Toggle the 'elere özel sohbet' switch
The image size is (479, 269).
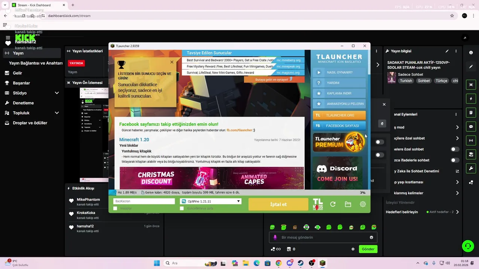pyautogui.click(x=455, y=149)
